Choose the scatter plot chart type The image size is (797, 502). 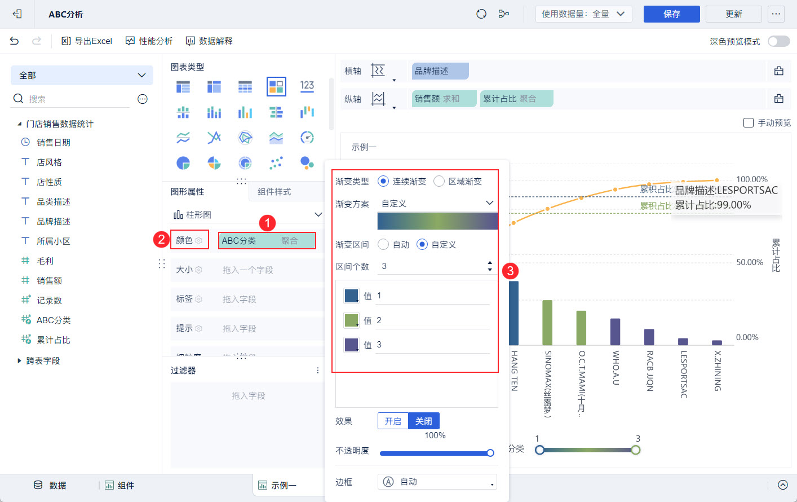pos(276,163)
